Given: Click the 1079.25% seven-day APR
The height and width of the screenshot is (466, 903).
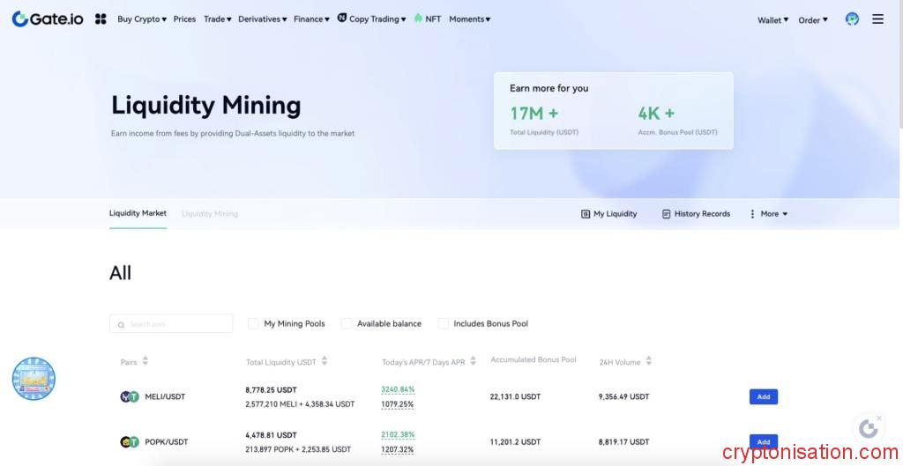Looking at the screenshot, I should (x=398, y=404).
